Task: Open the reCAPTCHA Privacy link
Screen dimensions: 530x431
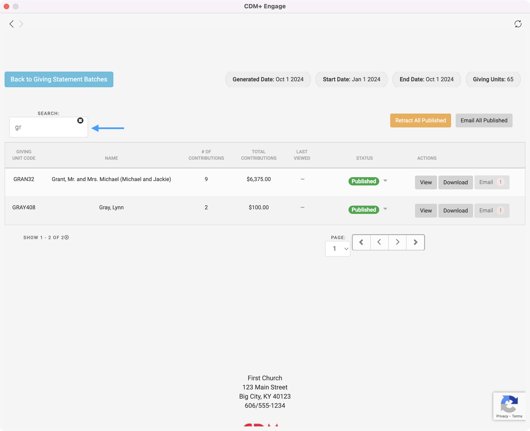Action: click(x=502, y=416)
